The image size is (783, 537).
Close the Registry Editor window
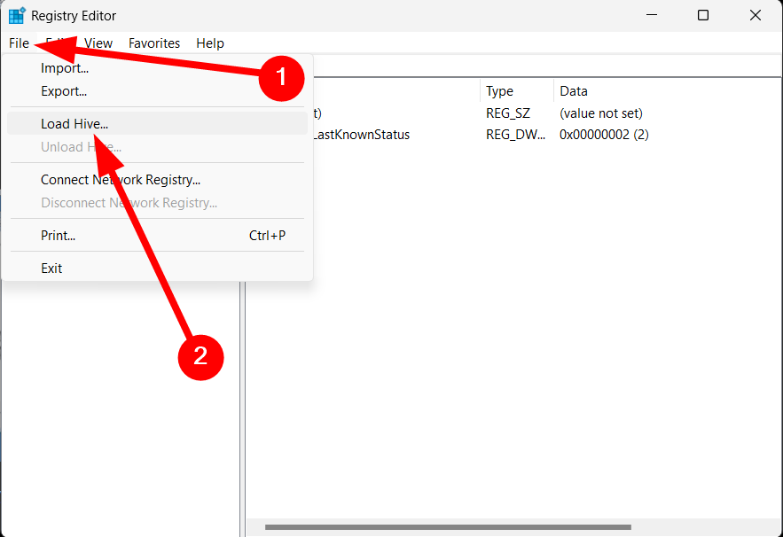(x=756, y=15)
